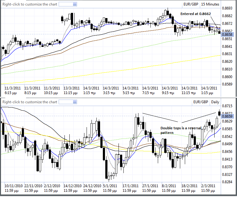The width and height of the screenshot is (237, 197).
Task: Open the EUR/GBP selector in the Daily chart
Action: (x=200, y=102)
